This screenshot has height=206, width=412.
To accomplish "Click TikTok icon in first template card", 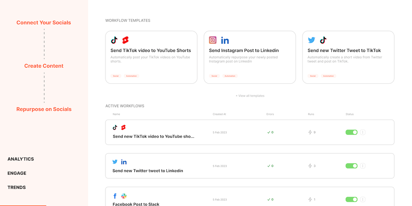I will [114, 40].
